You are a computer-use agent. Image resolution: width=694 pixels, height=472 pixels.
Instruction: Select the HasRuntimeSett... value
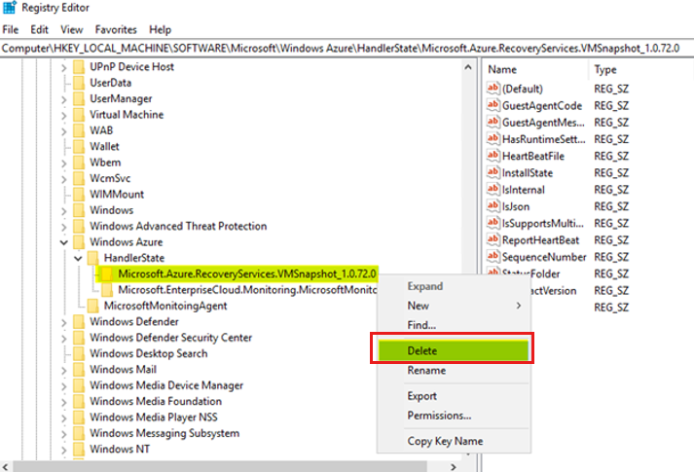(x=543, y=139)
